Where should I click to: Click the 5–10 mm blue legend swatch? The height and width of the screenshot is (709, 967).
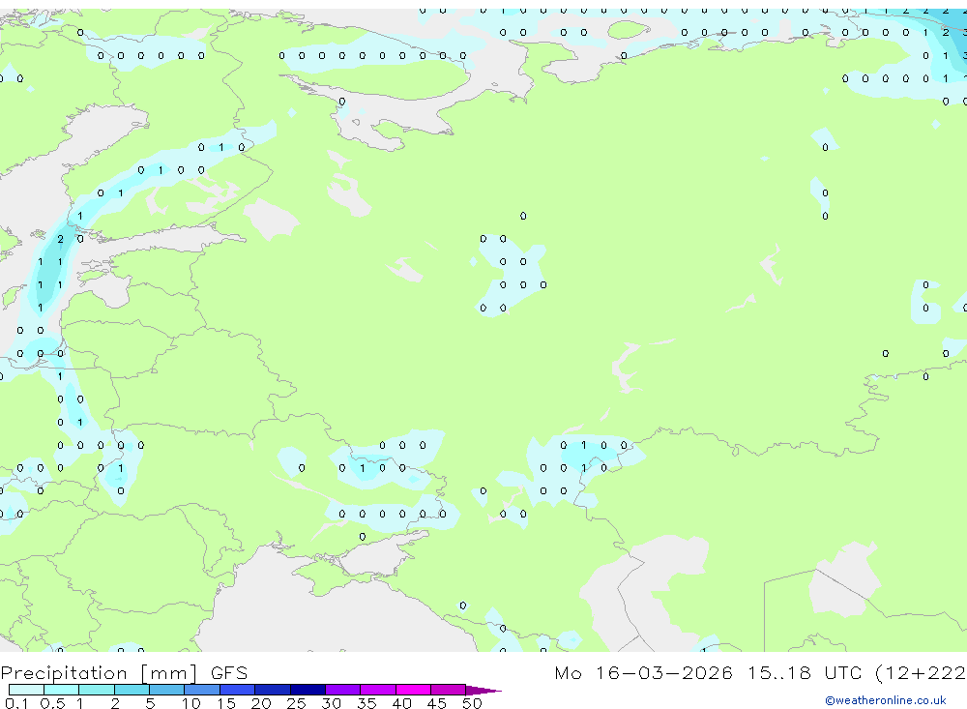[166, 690]
